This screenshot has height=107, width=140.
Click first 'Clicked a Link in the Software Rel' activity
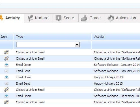point(117,52)
